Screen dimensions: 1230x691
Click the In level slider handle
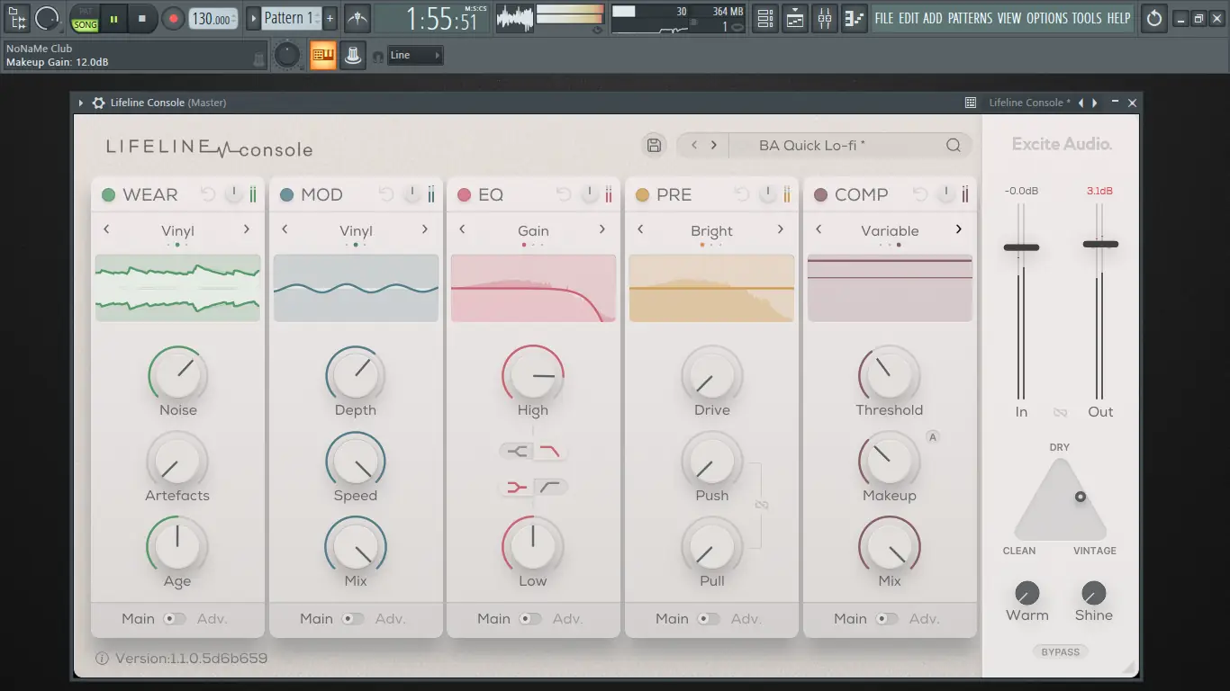[1021, 247]
